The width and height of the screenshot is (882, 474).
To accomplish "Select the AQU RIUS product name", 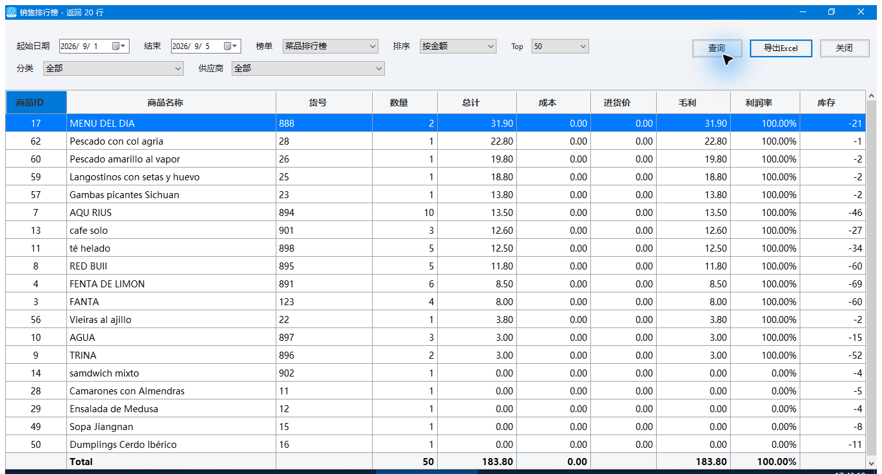I will (x=171, y=213).
